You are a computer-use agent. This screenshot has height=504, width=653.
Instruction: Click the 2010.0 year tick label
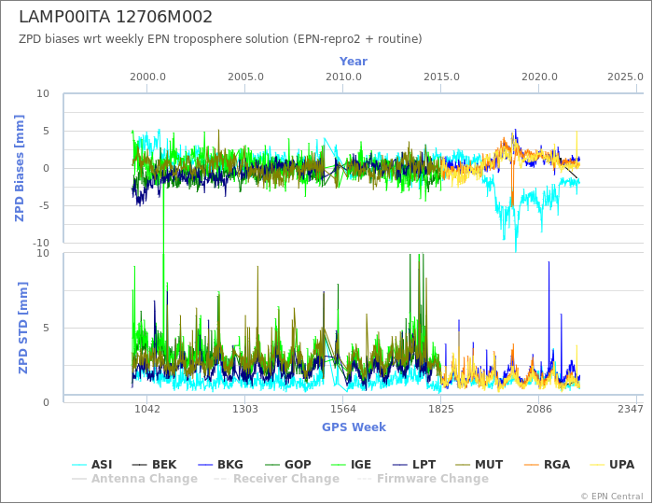(343, 77)
